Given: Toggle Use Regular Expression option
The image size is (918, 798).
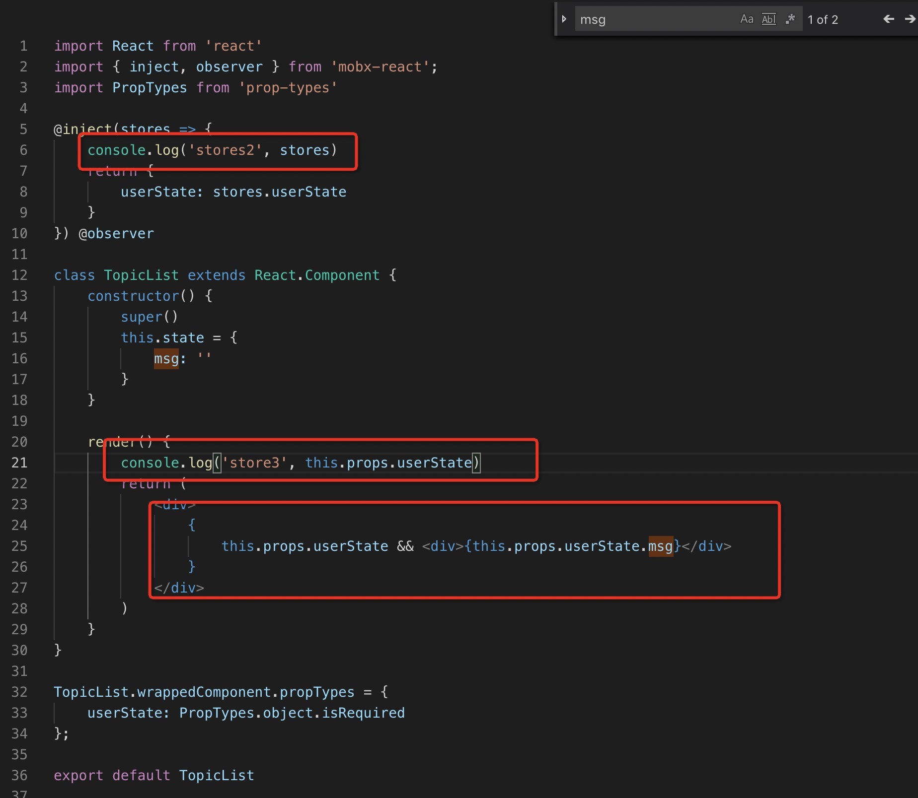Looking at the screenshot, I should [790, 19].
